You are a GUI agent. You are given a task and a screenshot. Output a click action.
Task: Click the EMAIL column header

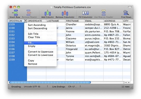[x=94, y=21]
